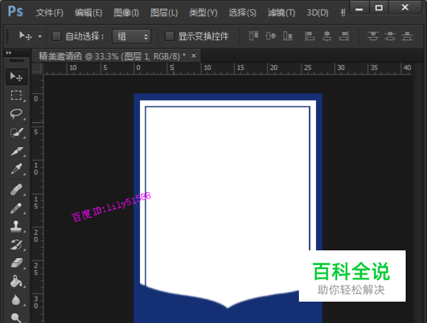
Task: Open the 图层(L) menu
Action: click(164, 13)
